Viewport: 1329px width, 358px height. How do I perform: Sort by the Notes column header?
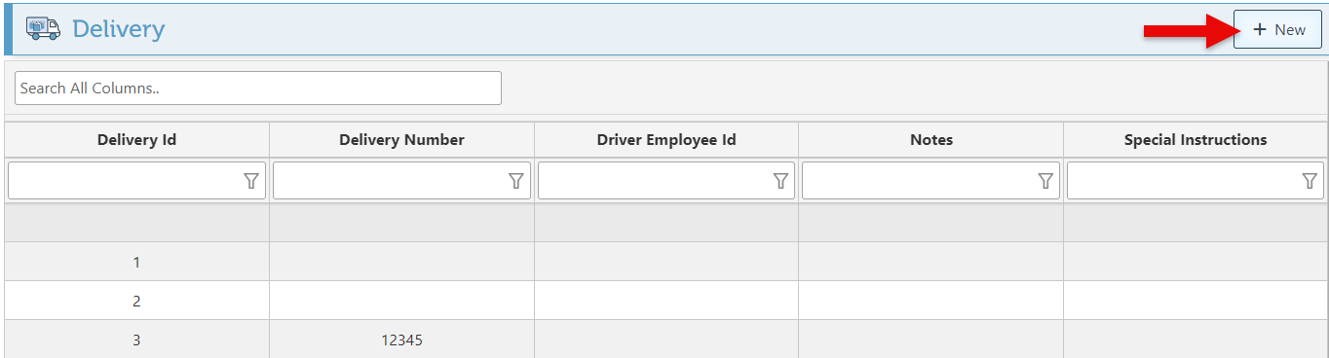pos(931,140)
